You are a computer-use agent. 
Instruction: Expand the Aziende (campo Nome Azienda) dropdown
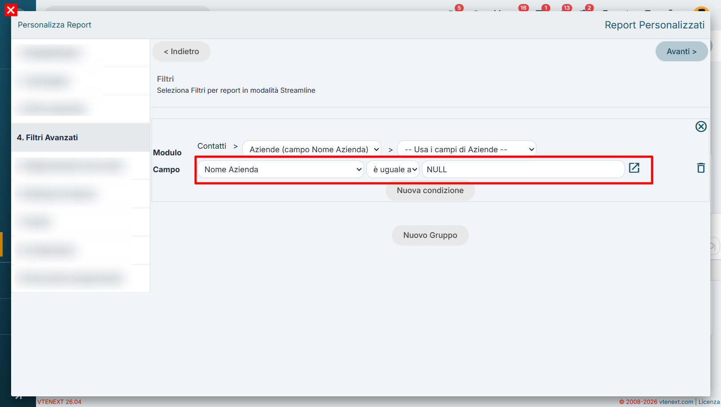pos(312,150)
